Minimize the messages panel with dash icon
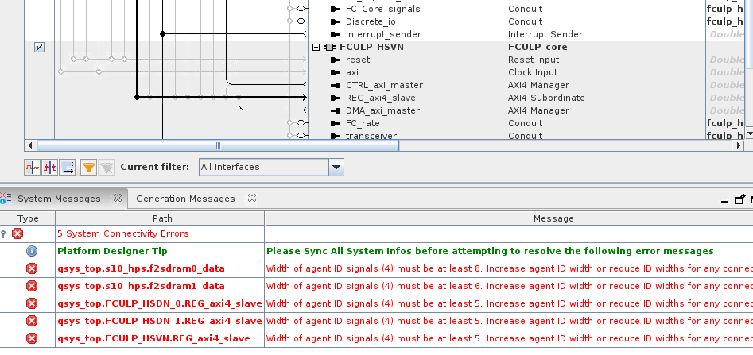This screenshot has width=753, height=355. click(x=724, y=201)
